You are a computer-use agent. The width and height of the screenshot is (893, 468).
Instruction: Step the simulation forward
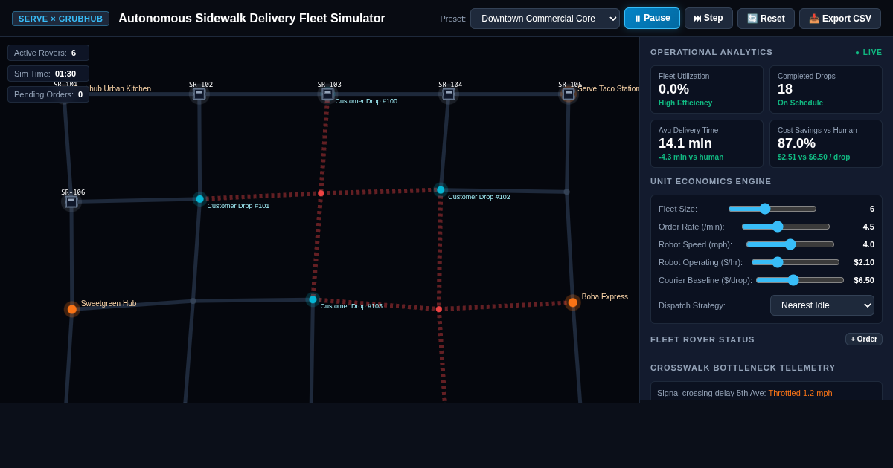[708, 18]
